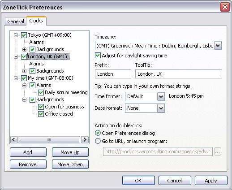Select Go to URL or launch program
The image size is (232, 190).
click(98, 141)
